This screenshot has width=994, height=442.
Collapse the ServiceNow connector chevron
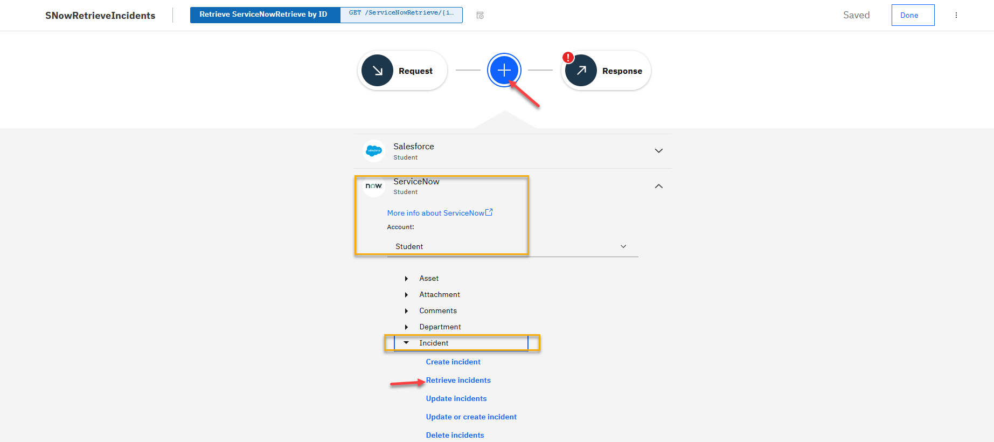pos(658,186)
